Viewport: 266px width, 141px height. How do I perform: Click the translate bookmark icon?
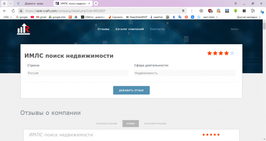pos(180,17)
